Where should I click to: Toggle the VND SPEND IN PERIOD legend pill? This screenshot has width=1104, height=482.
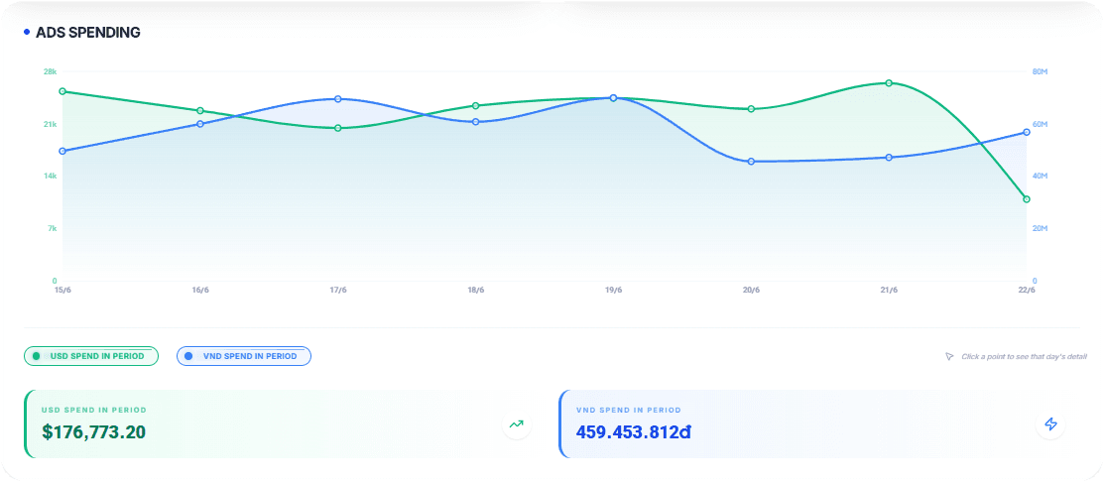(244, 356)
